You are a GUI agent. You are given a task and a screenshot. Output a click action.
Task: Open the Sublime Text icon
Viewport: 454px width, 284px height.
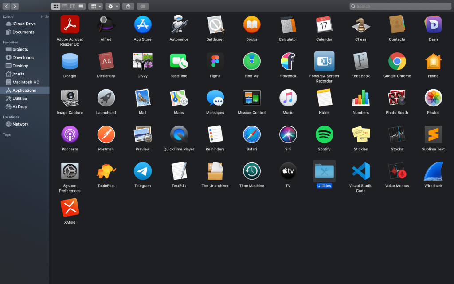(x=433, y=134)
